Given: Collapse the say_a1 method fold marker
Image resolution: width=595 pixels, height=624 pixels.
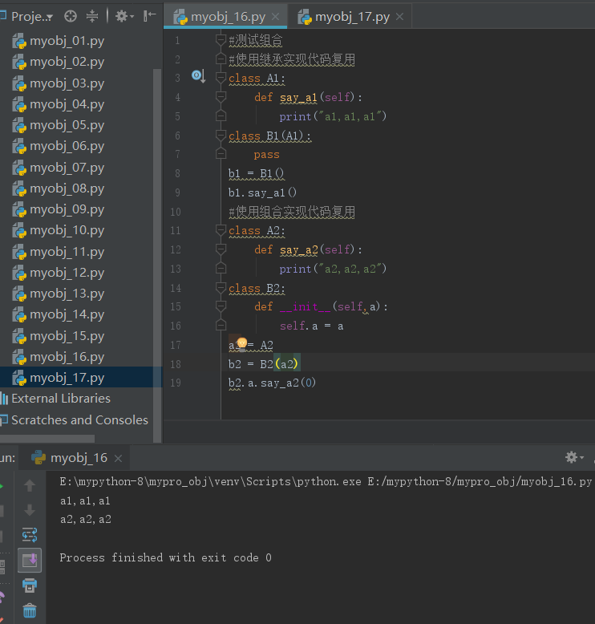Looking at the screenshot, I should (x=221, y=96).
